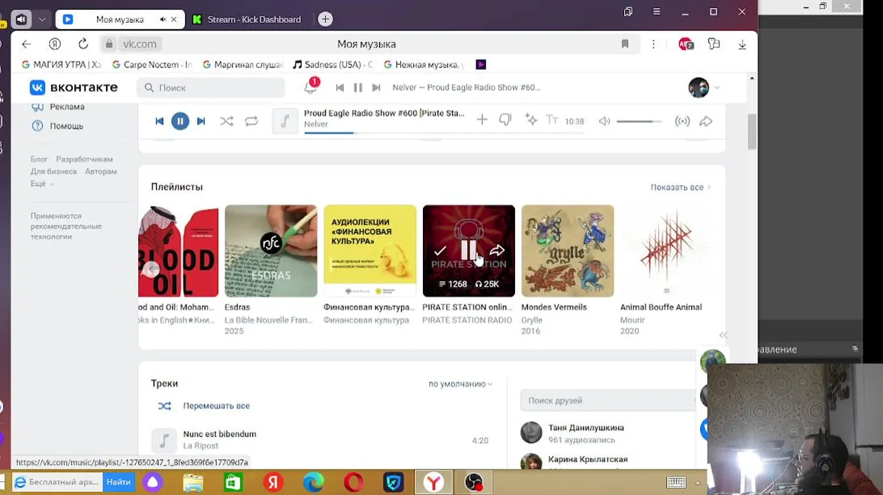Screen dimensions: 883x495
Task: Open Реклама in the left sidebar
Action: pyautogui.click(x=67, y=107)
